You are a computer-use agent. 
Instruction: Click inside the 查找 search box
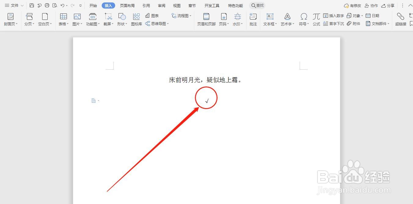click(x=258, y=5)
